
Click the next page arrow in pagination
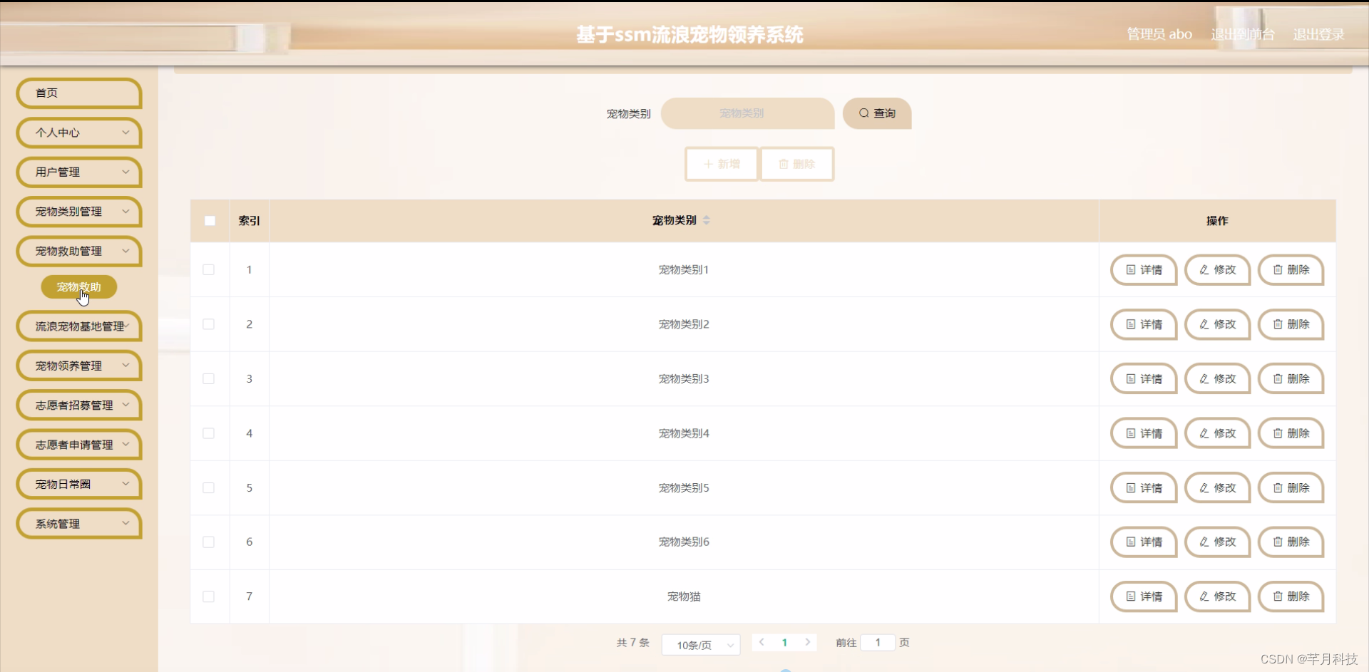click(808, 642)
